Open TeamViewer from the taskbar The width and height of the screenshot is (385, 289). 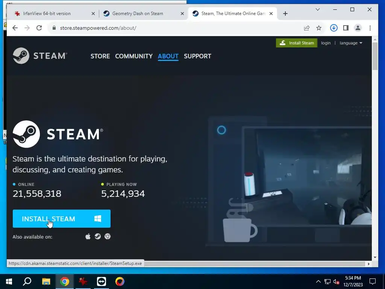coord(102,281)
